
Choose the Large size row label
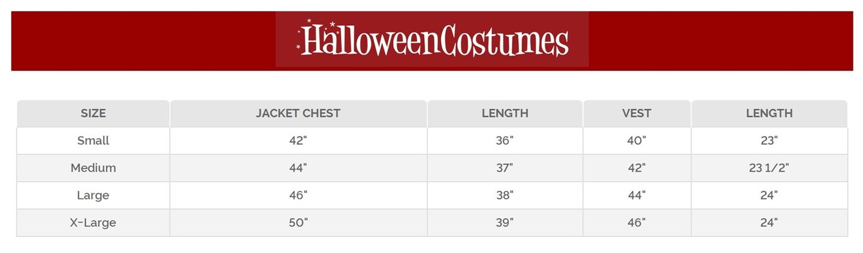[x=93, y=196]
